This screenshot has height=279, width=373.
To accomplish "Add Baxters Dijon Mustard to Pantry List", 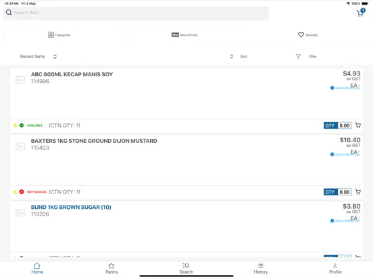I will [345, 154].
